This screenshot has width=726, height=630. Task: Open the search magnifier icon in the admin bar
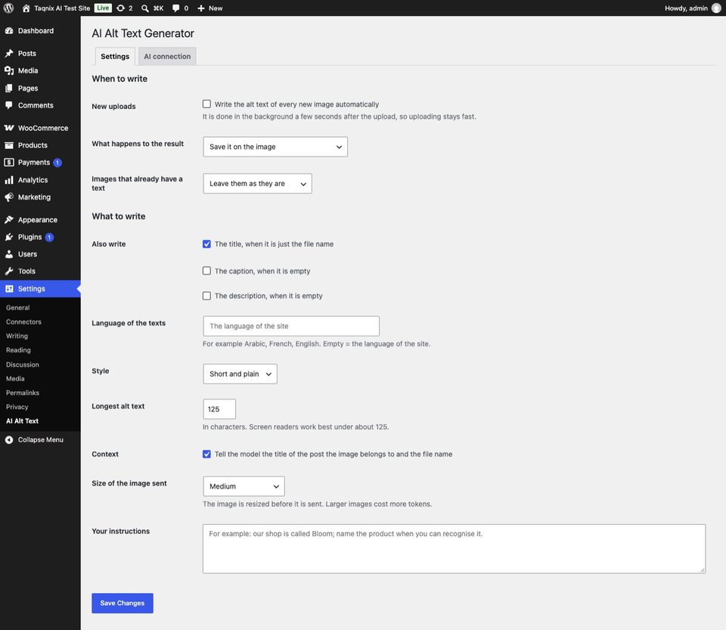145,8
